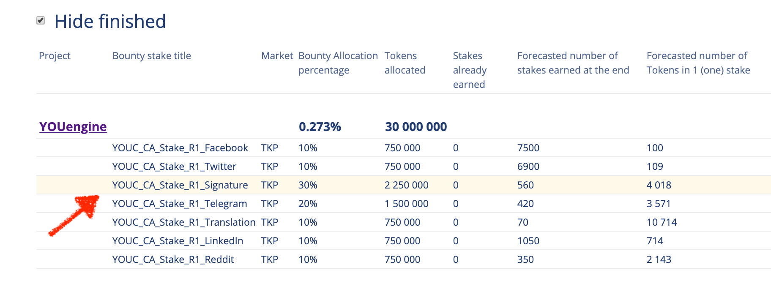
Task: Open the YOUengine project link
Action: click(73, 127)
